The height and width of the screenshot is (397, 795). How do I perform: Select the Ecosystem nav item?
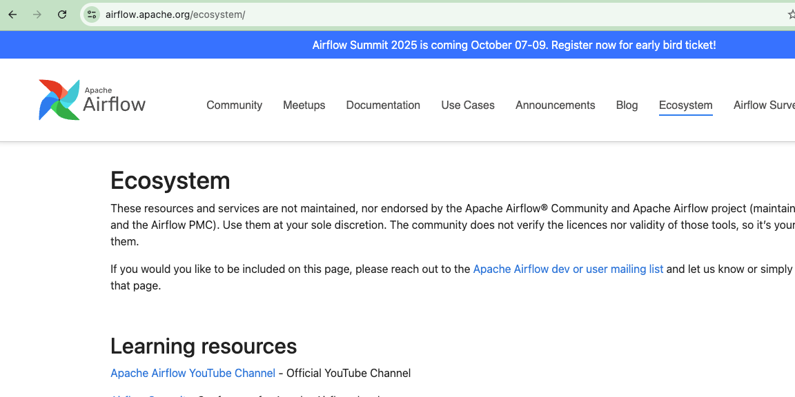(x=685, y=105)
